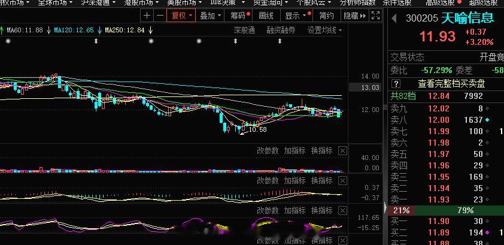
Task: Close the MACD indicator panel
Action: (x=342, y=181)
